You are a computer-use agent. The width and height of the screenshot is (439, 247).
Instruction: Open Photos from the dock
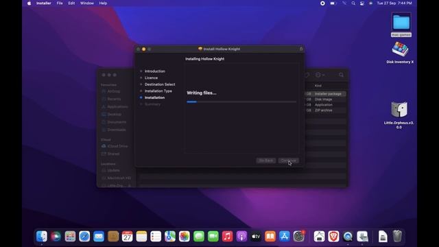coord(185,236)
